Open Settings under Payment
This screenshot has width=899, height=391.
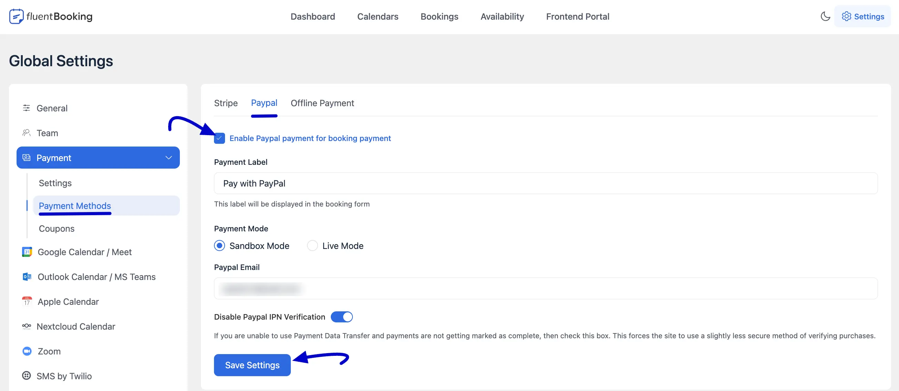[x=106, y=183]
